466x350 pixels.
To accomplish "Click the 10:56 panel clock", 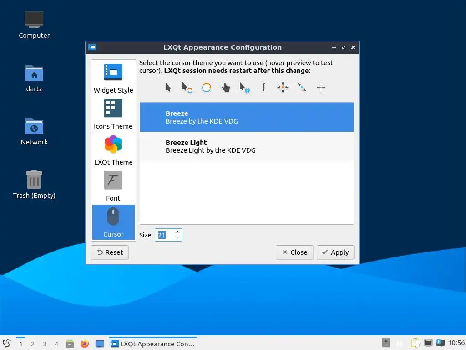I will pyautogui.click(x=456, y=343).
